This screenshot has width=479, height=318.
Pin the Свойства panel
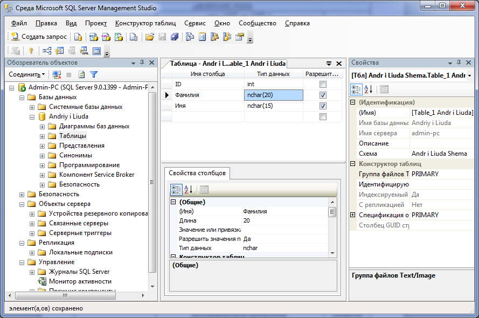click(x=459, y=63)
